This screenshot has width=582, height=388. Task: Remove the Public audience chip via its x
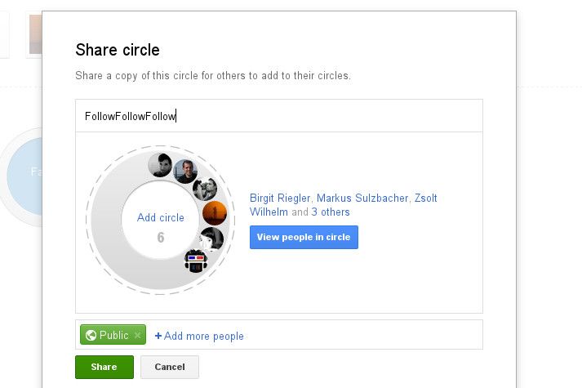137,335
